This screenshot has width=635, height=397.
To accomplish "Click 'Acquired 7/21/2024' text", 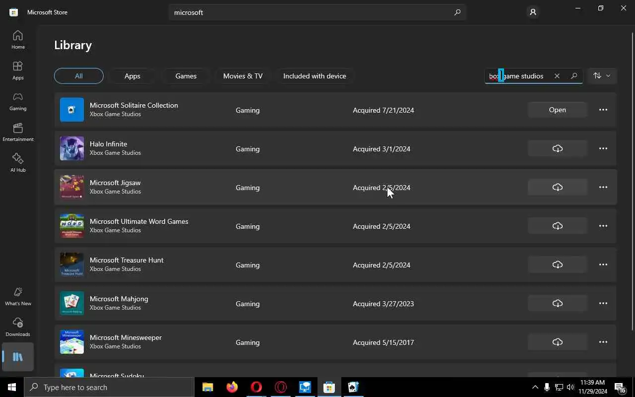I will click(383, 110).
